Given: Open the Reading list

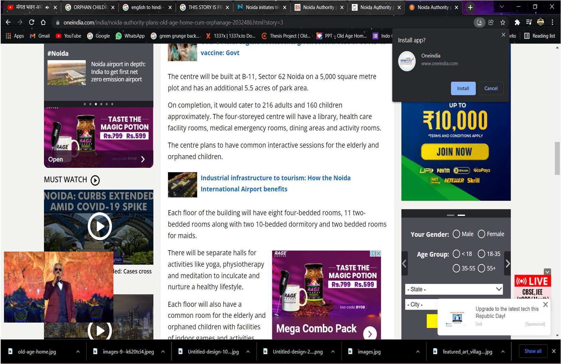Looking at the screenshot, I should (x=540, y=36).
